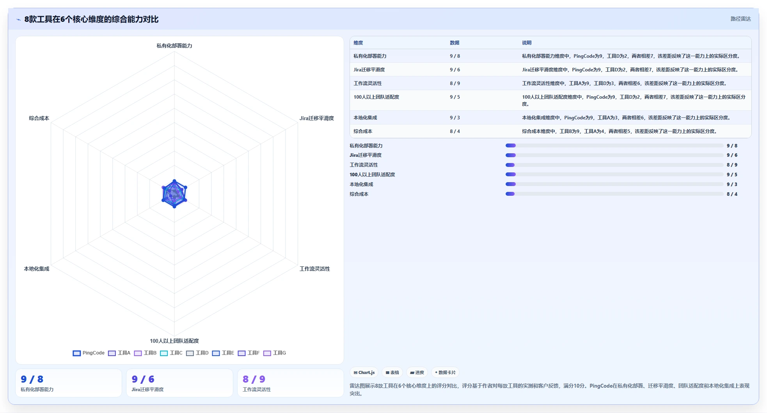Click the icon beside the chart title
The width and height of the screenshot is (767, 413).
pos(18,19)
